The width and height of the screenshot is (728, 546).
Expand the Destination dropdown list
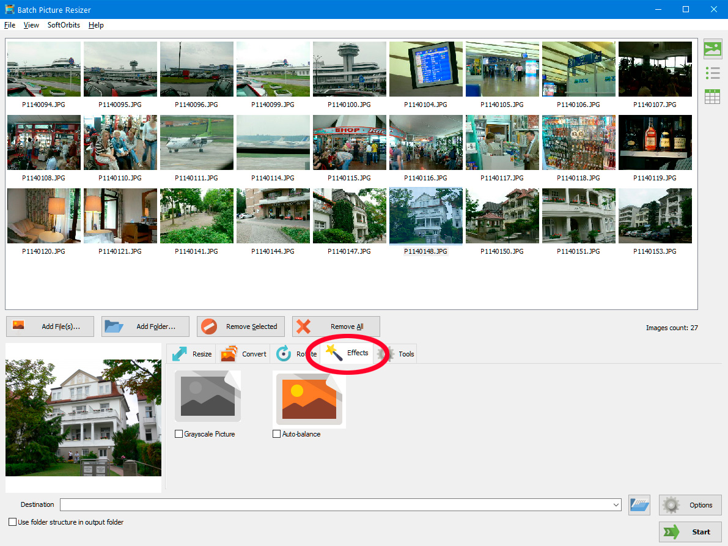[x=616, y=505]
